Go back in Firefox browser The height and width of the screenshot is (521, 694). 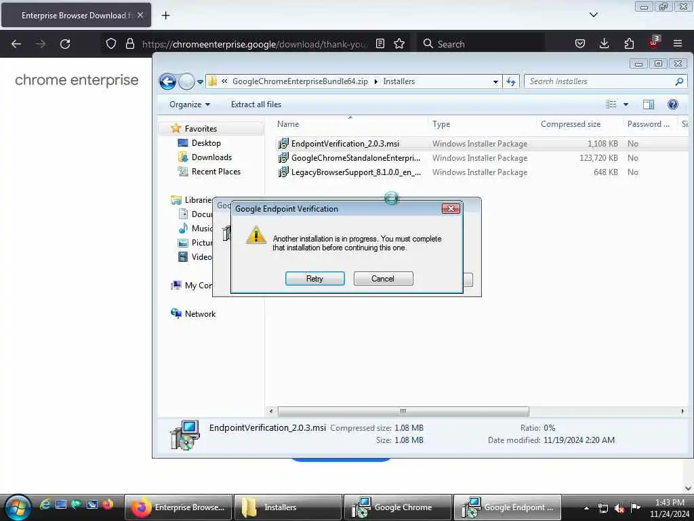point(16,44)
